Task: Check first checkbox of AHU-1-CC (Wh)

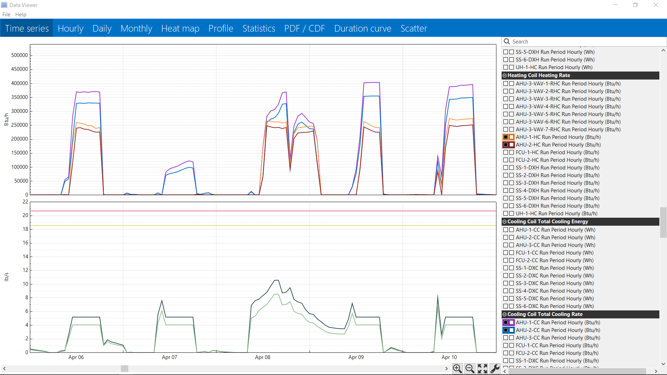Action: point(506,230)
